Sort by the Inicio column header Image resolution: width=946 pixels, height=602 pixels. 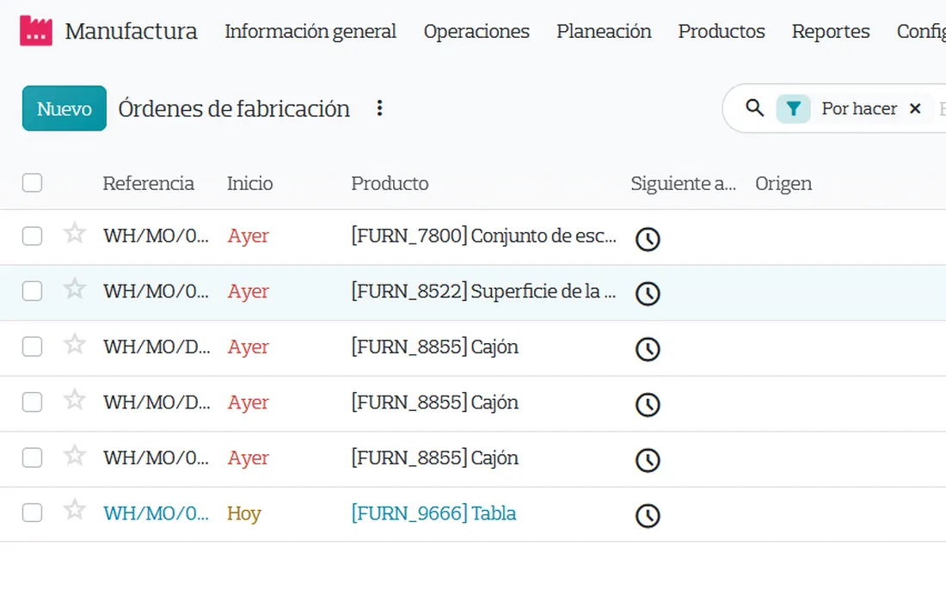(x=249, y=183)
